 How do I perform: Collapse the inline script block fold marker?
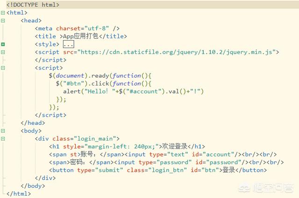pyautogui.click(x=3, y=68)
